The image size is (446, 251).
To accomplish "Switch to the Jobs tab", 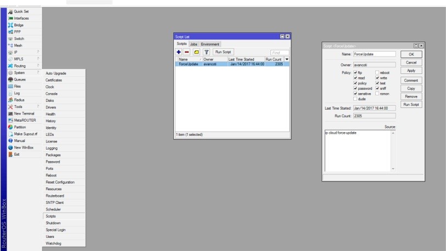I will pyautogui.click(x=193, y=44).
